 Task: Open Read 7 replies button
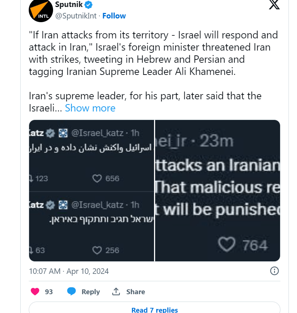coord(154,309)
